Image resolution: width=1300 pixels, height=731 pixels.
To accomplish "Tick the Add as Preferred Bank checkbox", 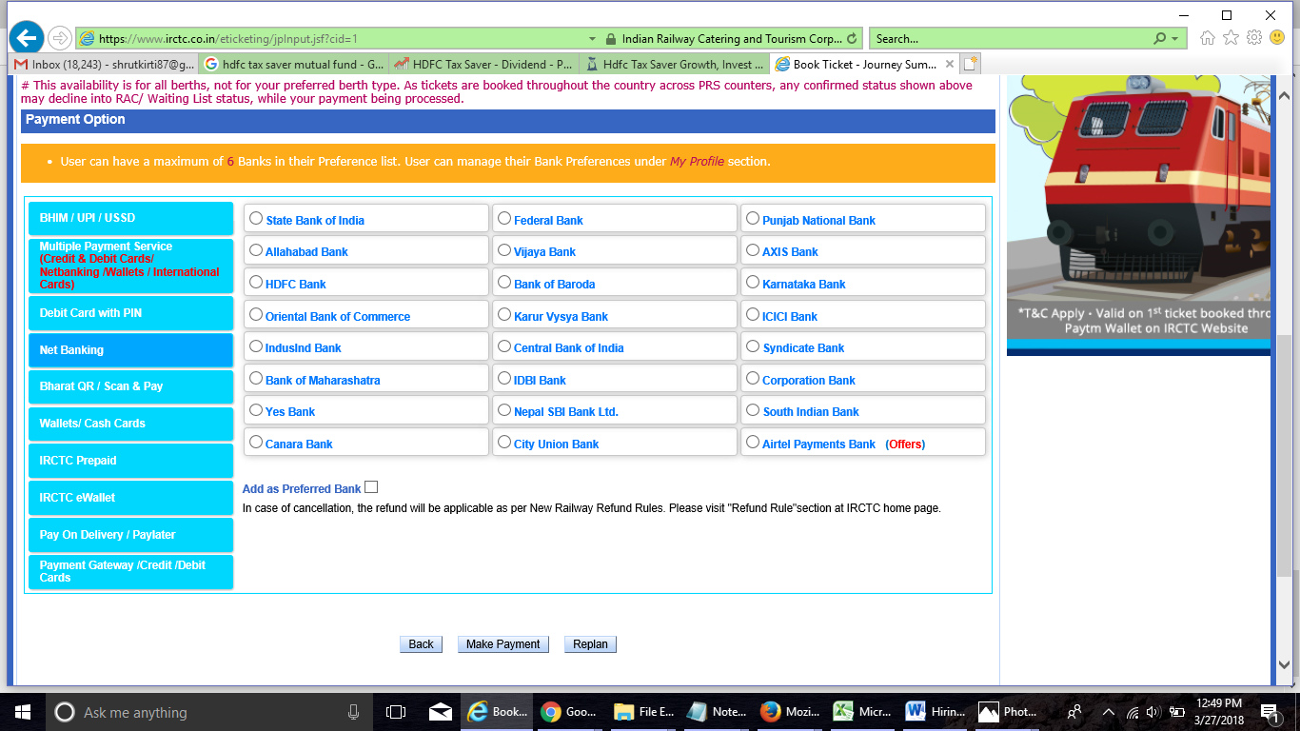I will 371,487.
